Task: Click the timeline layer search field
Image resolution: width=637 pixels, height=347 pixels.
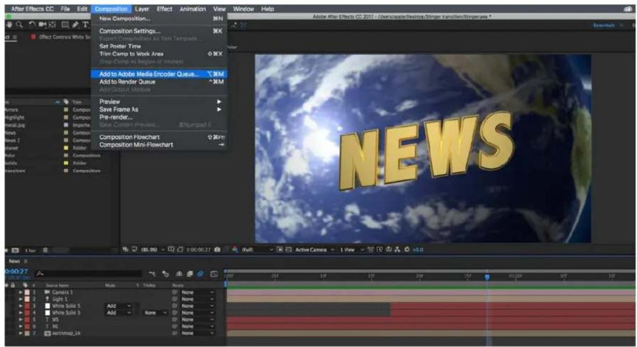Action: pos(89,274)
